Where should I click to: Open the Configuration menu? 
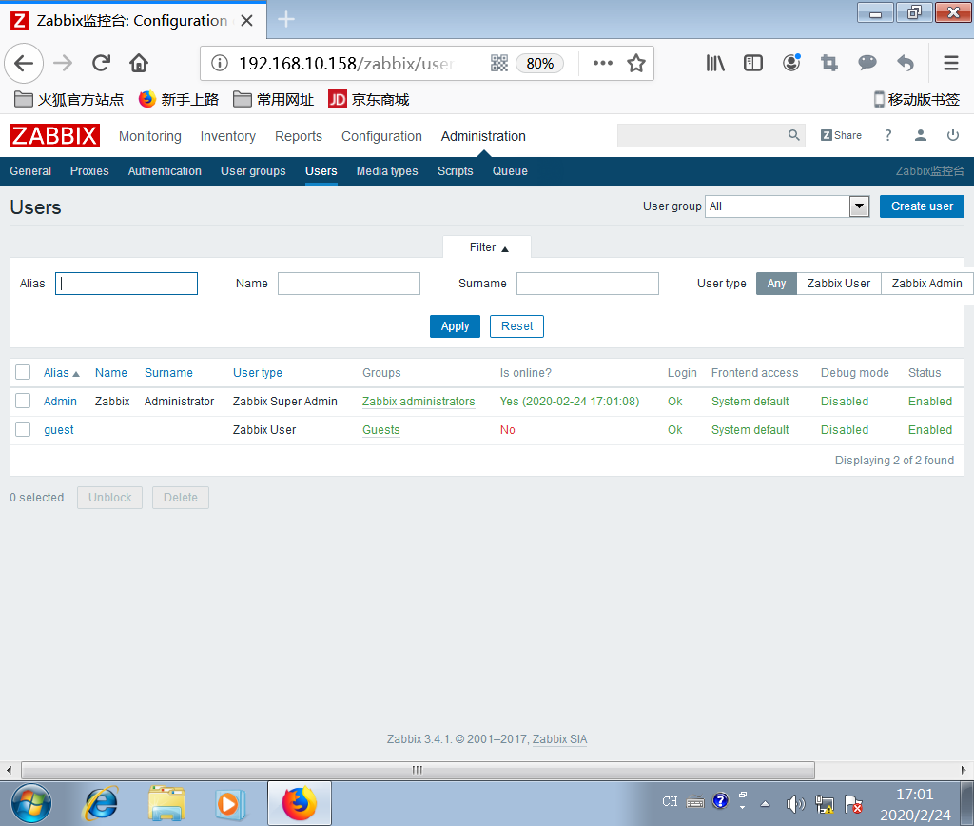point(381,136)
